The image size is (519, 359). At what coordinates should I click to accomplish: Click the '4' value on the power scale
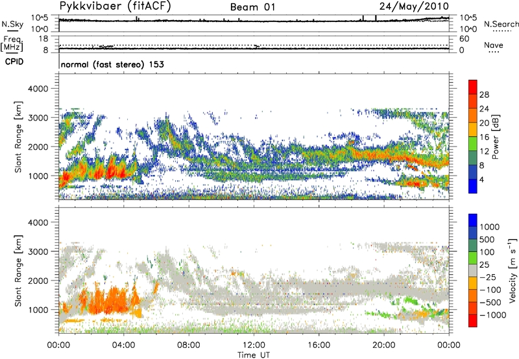click(x=481, y=179)
